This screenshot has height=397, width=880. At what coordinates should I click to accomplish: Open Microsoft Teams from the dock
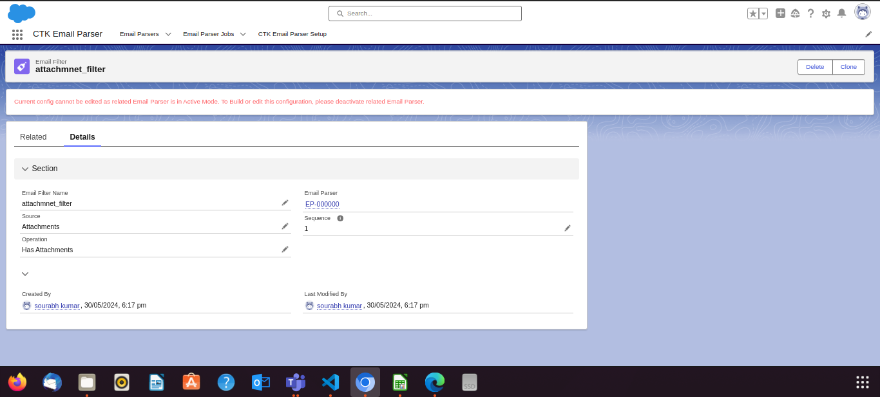pyautogui.click(x=296, y=382)
